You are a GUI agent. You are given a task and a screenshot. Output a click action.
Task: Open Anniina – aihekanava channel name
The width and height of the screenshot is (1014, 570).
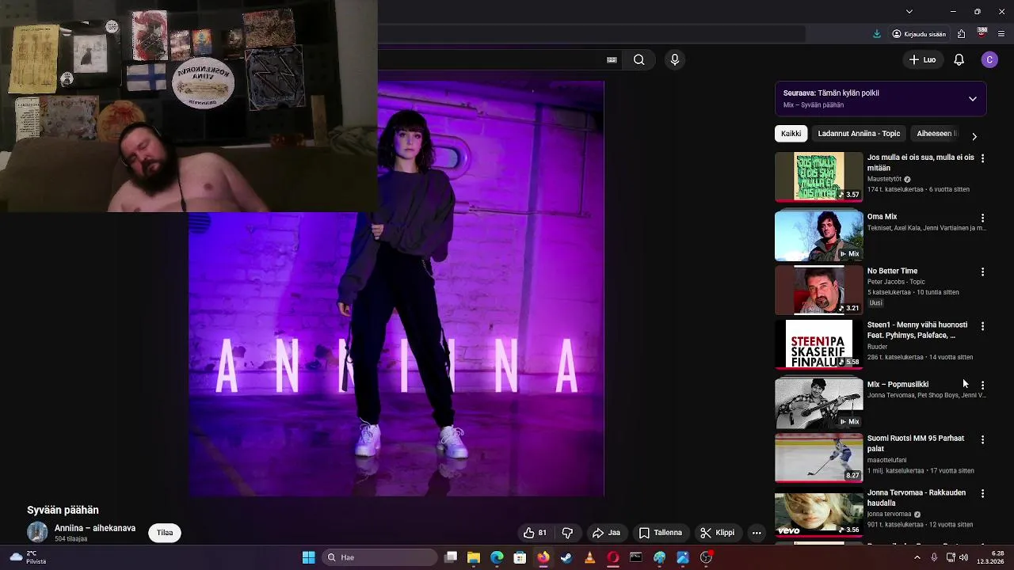click(95, 528)
